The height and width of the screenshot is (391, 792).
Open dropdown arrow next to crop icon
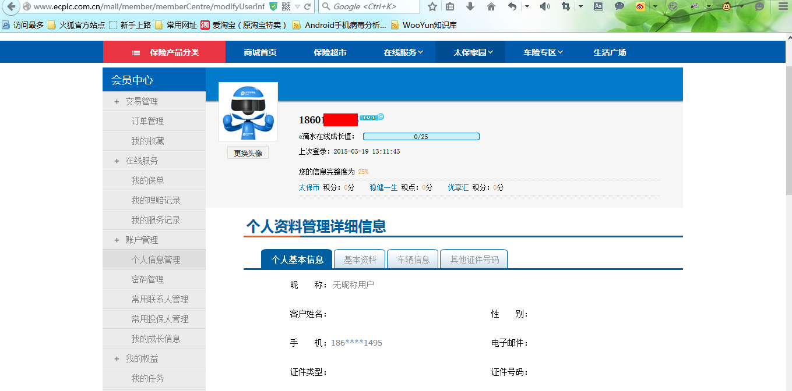(580, 6)
